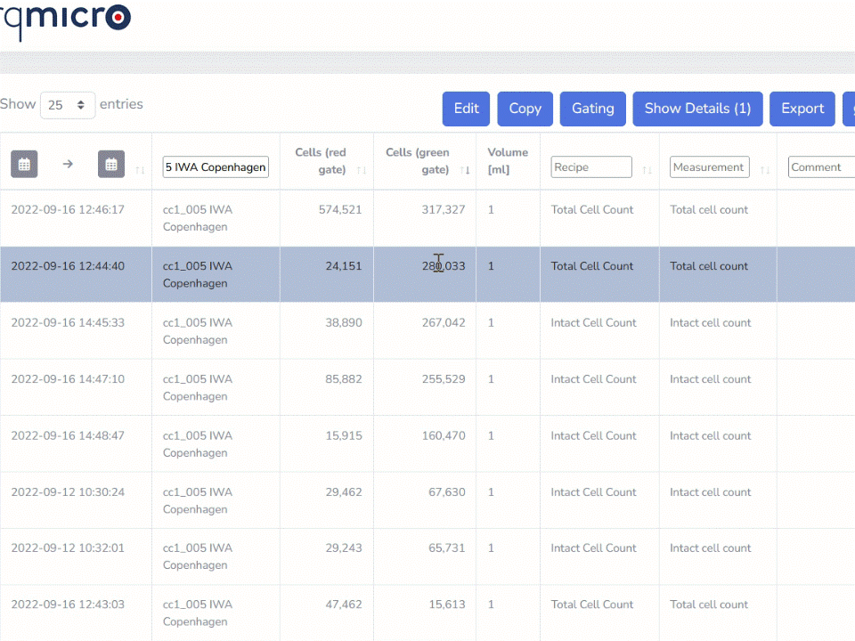Screen dimensions: 855x641
Task: Select the row dated 2022-09-16 12:43:03
Action: 427,613
